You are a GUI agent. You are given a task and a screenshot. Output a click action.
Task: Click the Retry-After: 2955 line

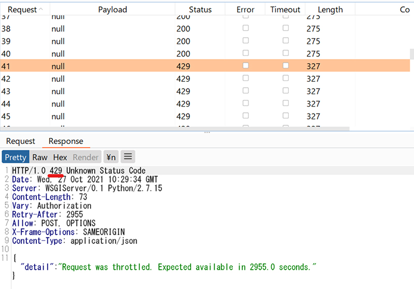pyautogui.click(x=47, y=214)
